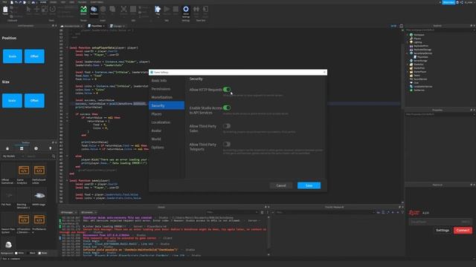Switch to the Toolbox Recent clock icon
The image size is (476, 267).
coord(36,148)
